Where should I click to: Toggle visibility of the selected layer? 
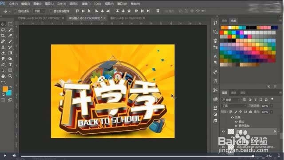223,132
